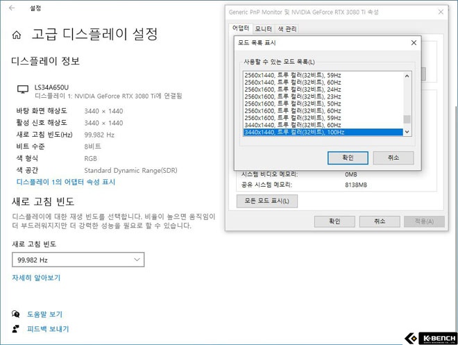Close the mode list dialog
This screenshot has width=458, height=345.
[x=414, y=42]
